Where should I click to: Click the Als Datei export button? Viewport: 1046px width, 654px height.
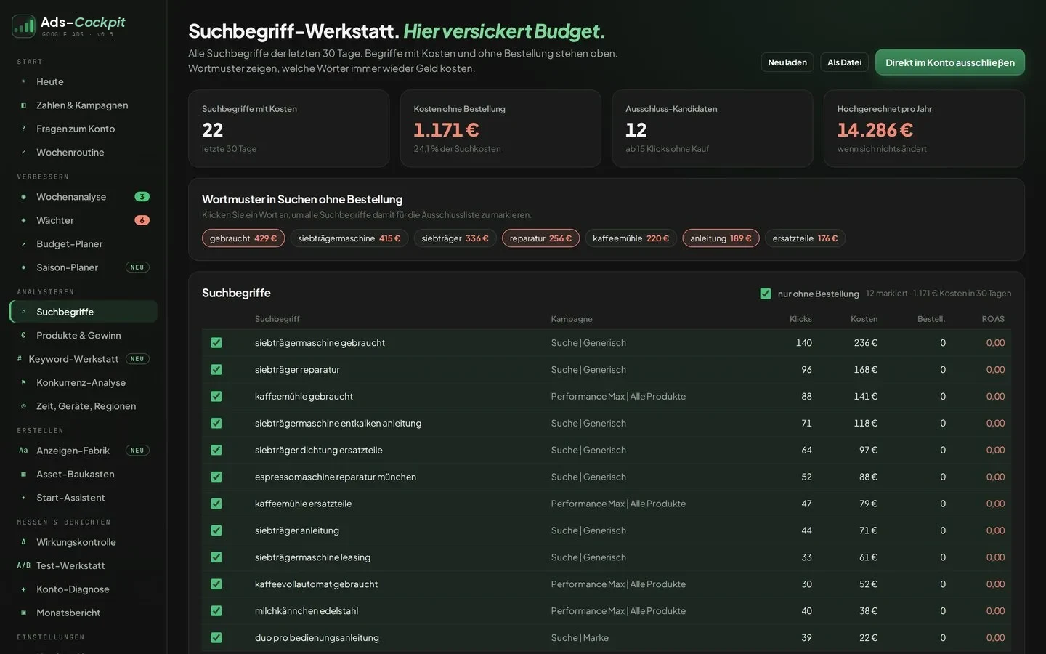click(x=845, y=62)
